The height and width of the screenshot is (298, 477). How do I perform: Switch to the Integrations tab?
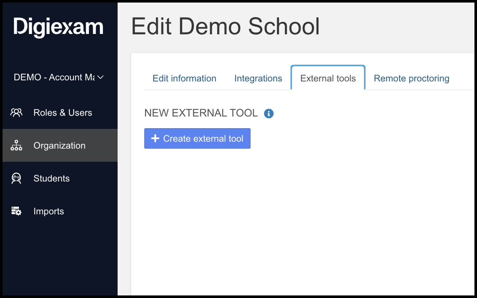pos(258,79)
